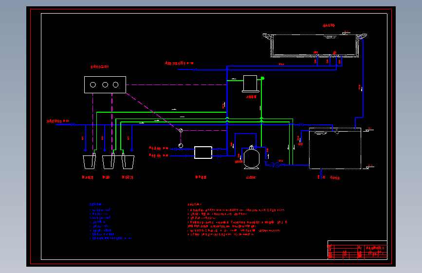Click the upper circular sensor on the magenta line
Screen dimensions: 422x273
click(x=181, y=130)
